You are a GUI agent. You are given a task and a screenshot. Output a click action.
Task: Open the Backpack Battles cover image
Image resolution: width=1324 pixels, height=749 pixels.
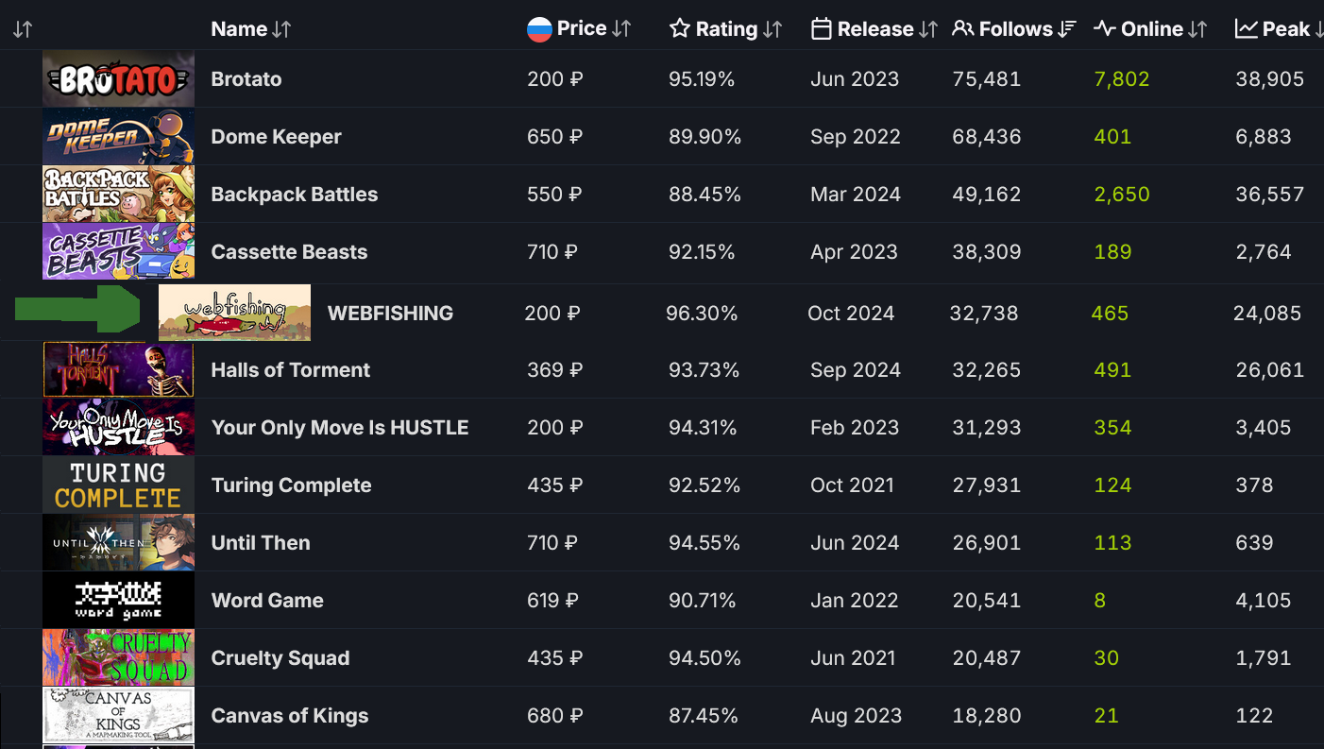(x=118, y=194)
